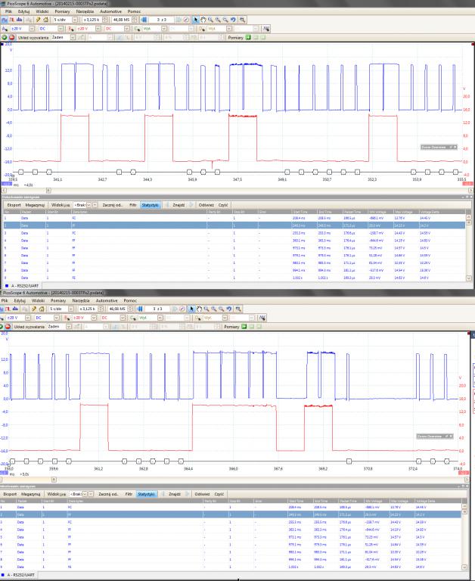Select A - RS232/UART tab in top window
This screenshot has width=475, height=581.
pos(22,286)
